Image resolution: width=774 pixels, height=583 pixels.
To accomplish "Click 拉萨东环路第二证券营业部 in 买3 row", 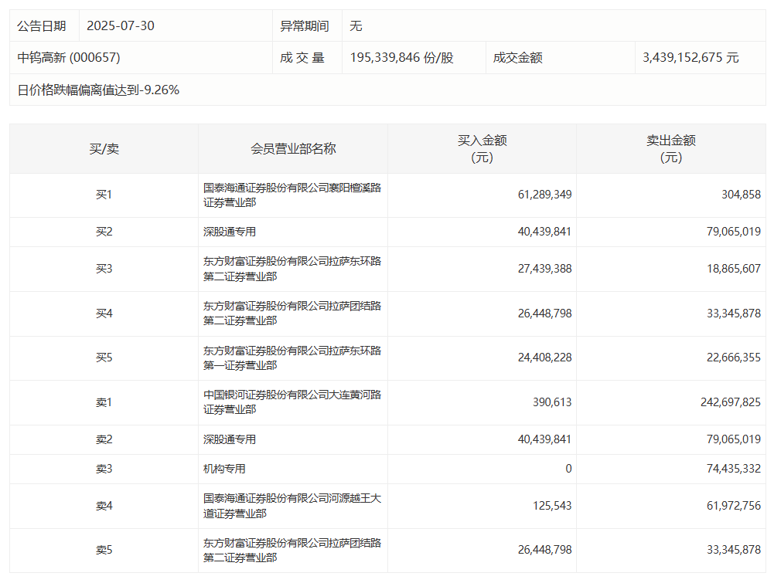I will 292,269.
